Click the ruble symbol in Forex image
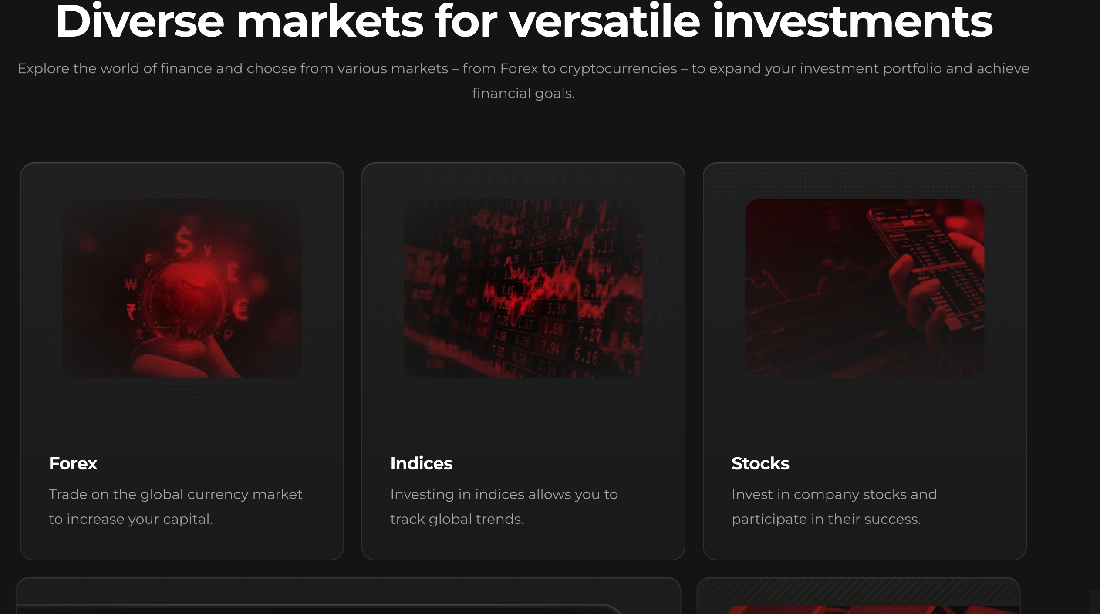The width and height of the screenshot is (1100, 614). (228, 335)
